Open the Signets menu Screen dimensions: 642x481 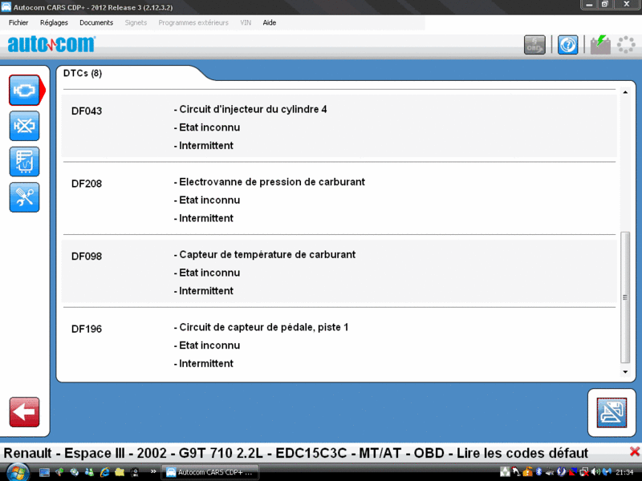coord(136,22)
